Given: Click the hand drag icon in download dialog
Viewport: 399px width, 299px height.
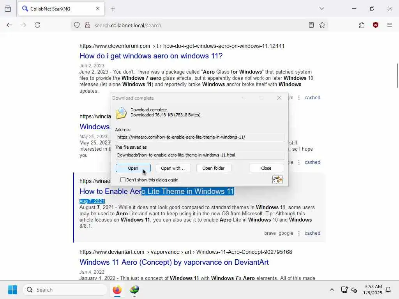Looking at the screenshot, I should pos(277,179).
